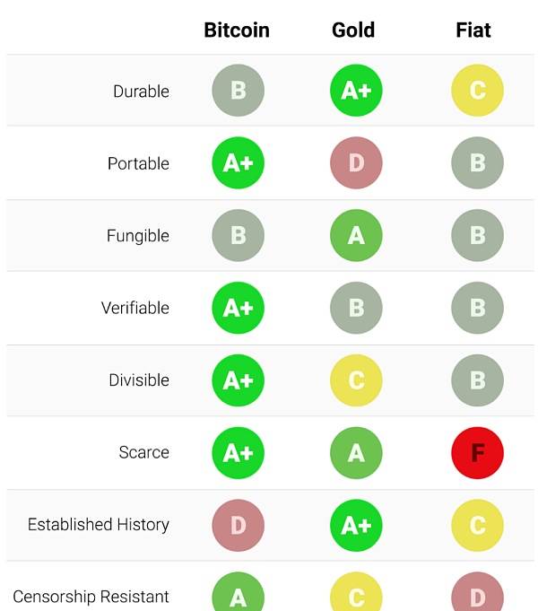
Task: Click the Gold column header
Action: [x=353, y=30]
